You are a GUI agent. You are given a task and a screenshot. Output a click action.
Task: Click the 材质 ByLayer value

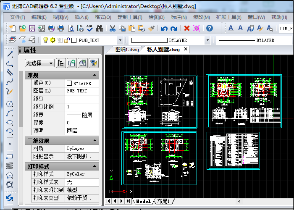(x=82, y=148)
